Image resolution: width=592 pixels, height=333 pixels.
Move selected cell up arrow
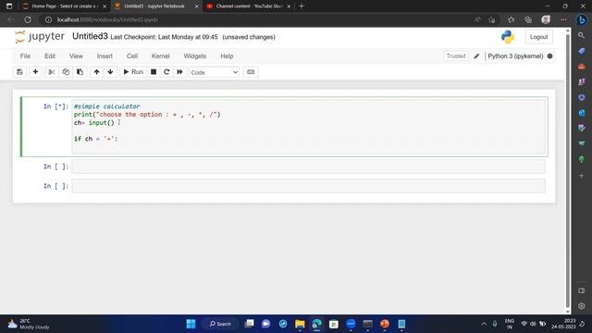[96, 72]
